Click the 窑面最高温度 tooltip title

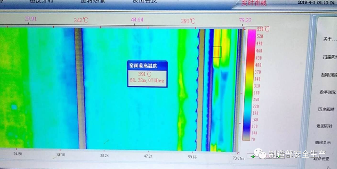click(147, 65)
